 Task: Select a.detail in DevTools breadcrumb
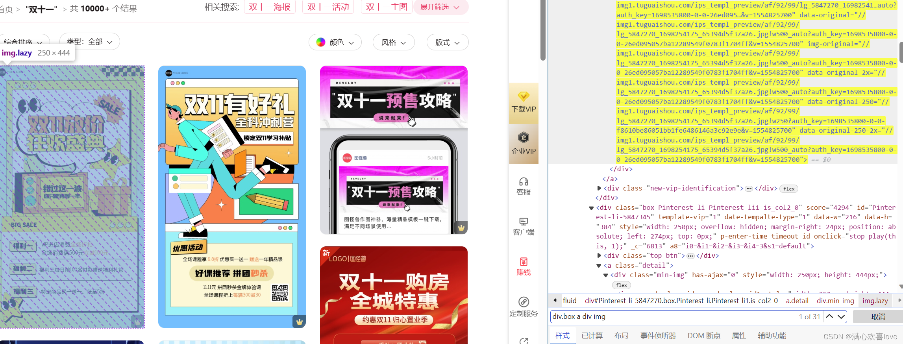797,301
